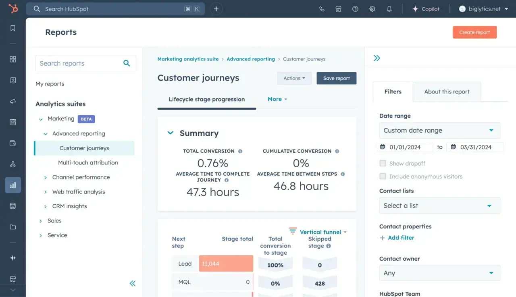
Task: Open the calling phone icon
Action: click(x=322, y=9)
